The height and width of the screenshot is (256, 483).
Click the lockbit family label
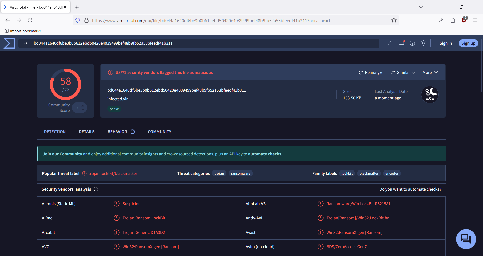point(347,173)
